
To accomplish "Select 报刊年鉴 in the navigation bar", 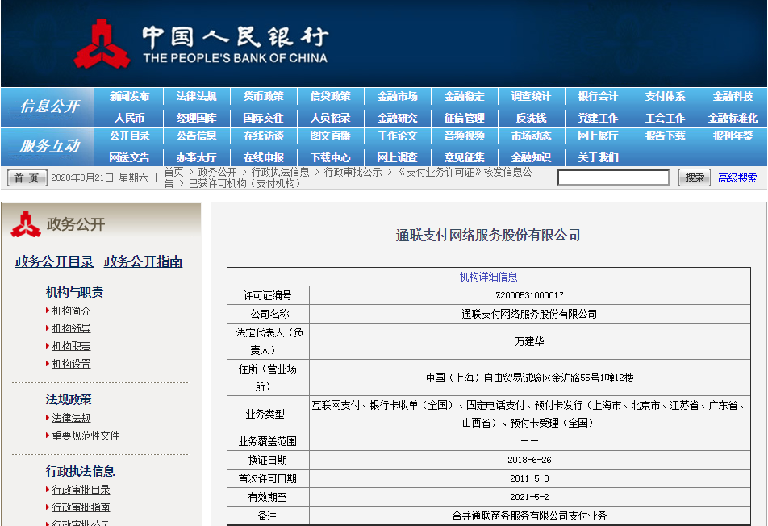I will [x=733, y=136].
